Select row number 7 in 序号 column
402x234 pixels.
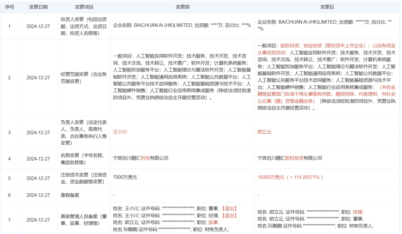click(9, 220)
